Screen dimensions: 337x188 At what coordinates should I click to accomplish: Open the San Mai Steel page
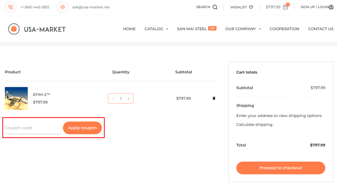(192, 29)
